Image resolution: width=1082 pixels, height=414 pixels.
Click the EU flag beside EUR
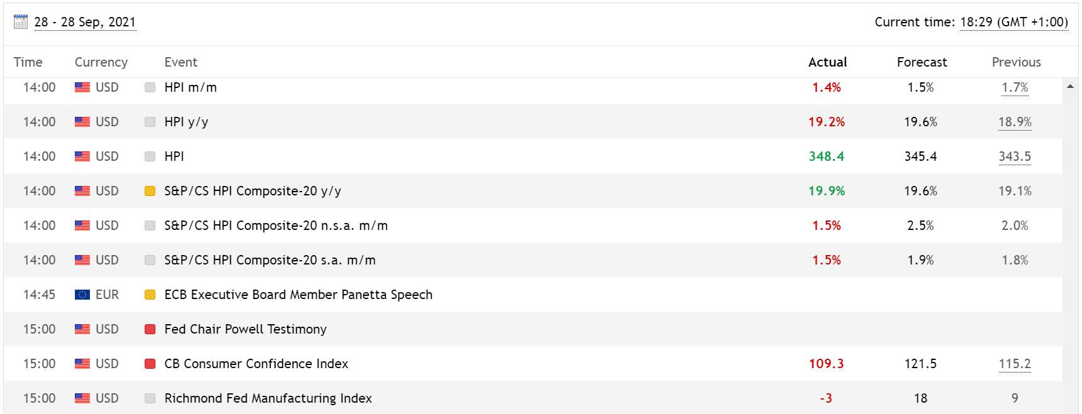pyautogui.click(x=82, y=295)
